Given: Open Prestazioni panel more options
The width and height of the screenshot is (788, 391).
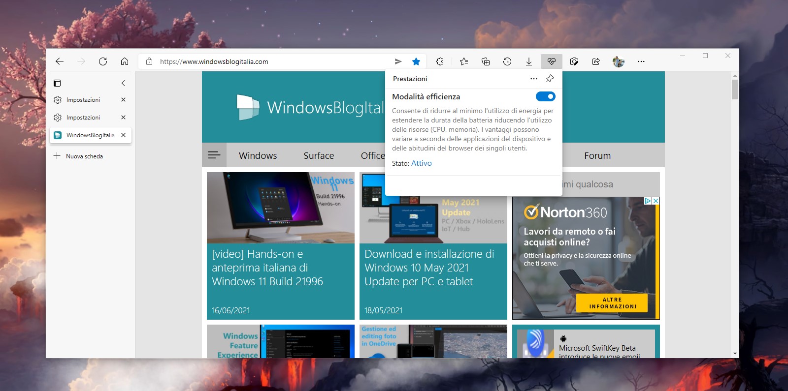Looking at the screenshot, I should (534, 79).
